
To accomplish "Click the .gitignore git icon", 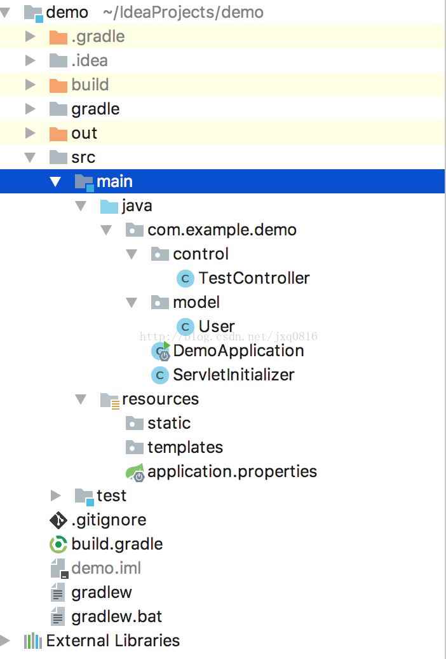I will [58, 520].
